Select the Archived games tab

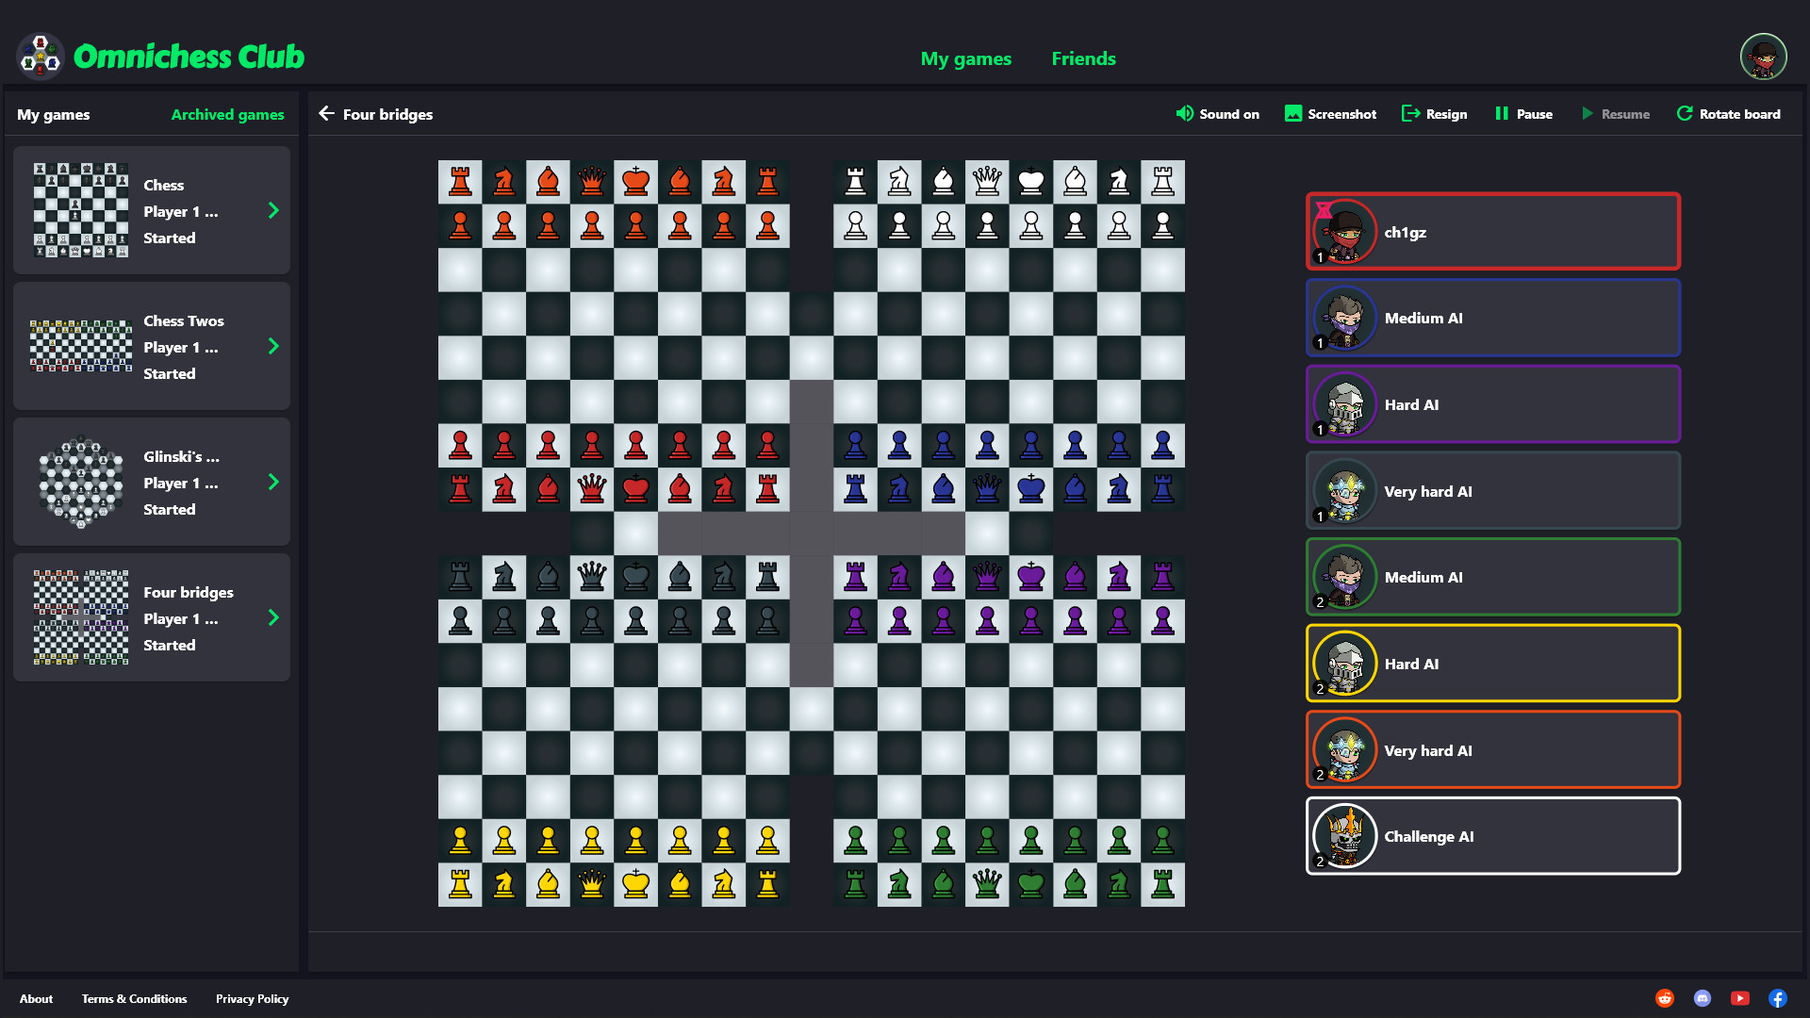coord(227,113)
